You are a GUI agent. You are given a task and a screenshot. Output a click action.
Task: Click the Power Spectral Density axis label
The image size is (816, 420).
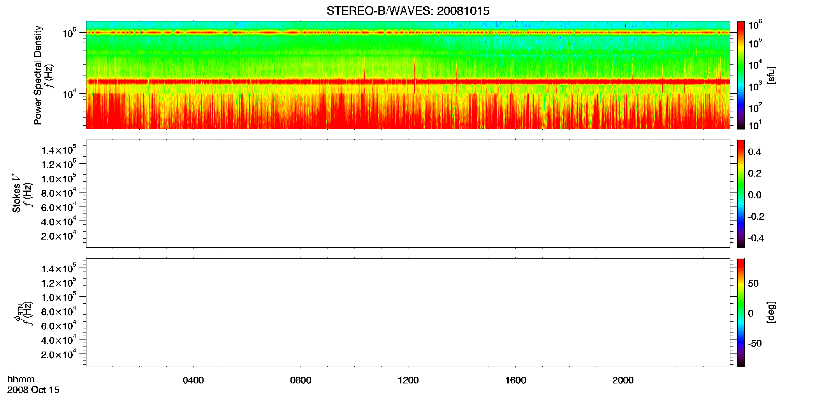[38, 75]
